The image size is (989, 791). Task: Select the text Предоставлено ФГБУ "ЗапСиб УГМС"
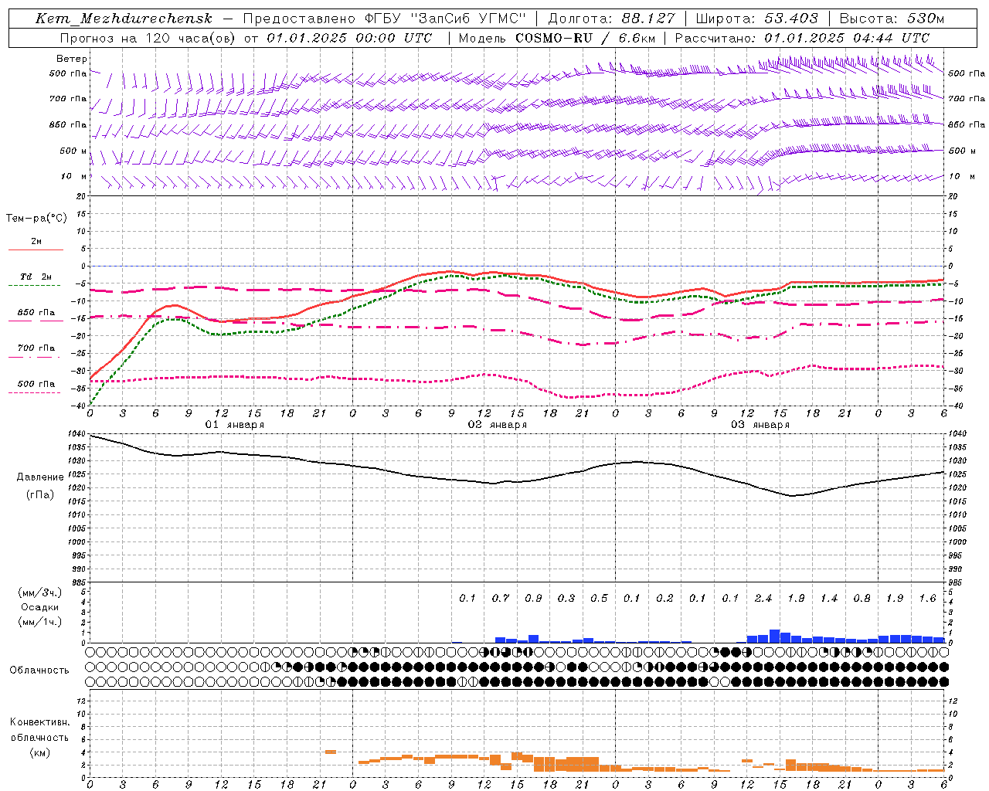point(385,19)
